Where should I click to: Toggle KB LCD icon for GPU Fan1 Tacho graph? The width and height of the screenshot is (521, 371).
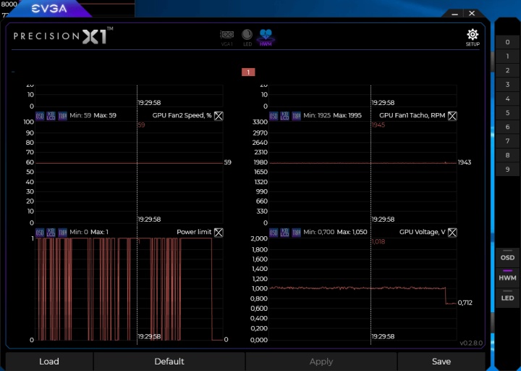285,116
